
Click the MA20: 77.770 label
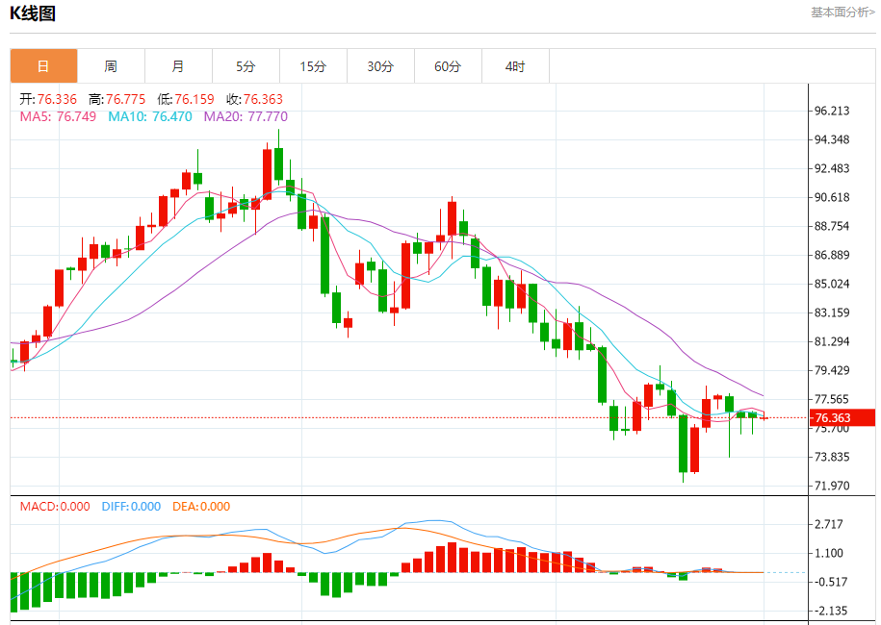[246, 116]
